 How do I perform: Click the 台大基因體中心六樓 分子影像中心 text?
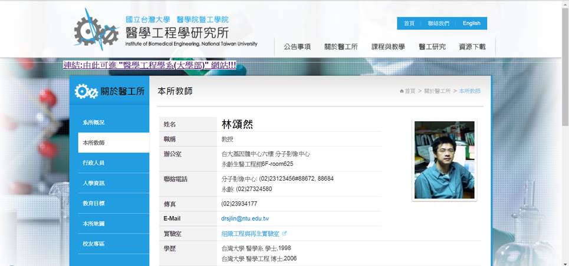click(265, 154)
